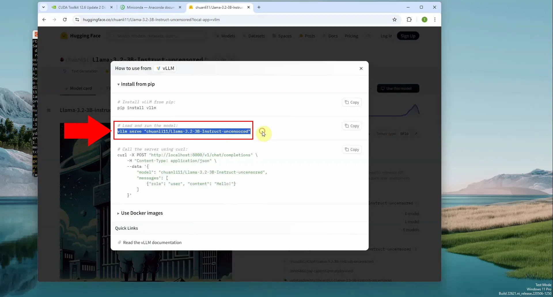Open the BF16 tensor type arrow link
This screenshot has height=297, width=553.
pos(416,134)
